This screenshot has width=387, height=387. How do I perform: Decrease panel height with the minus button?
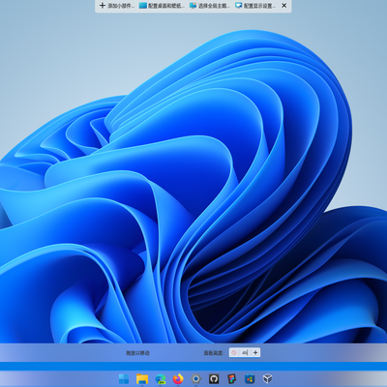234,353
